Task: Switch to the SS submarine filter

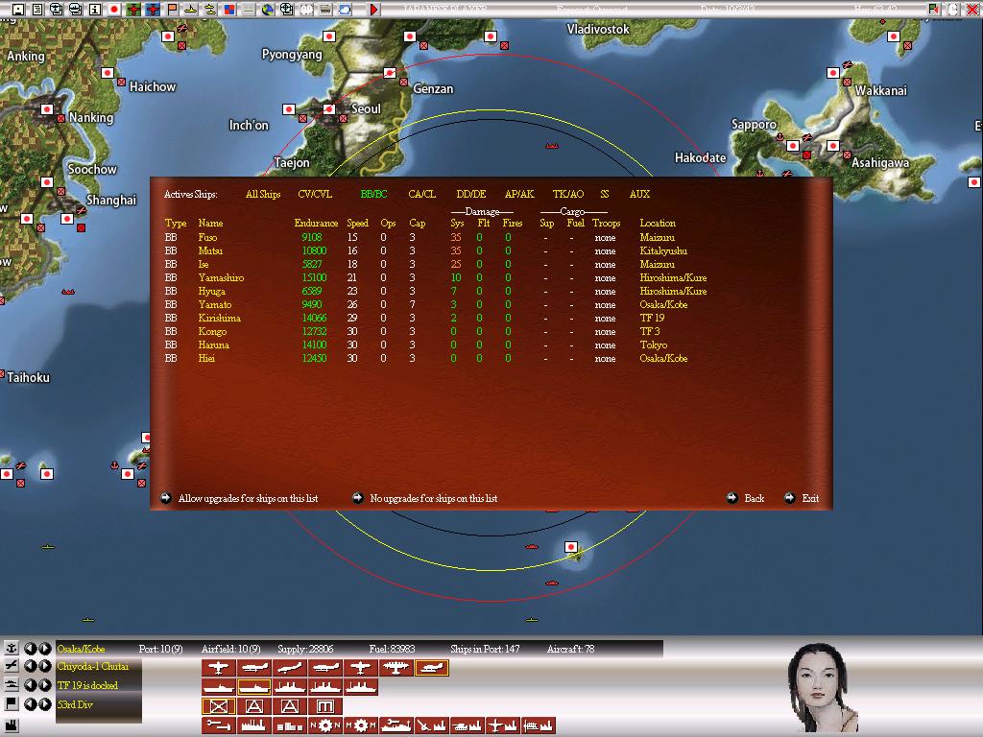Action: coord(605,194)
